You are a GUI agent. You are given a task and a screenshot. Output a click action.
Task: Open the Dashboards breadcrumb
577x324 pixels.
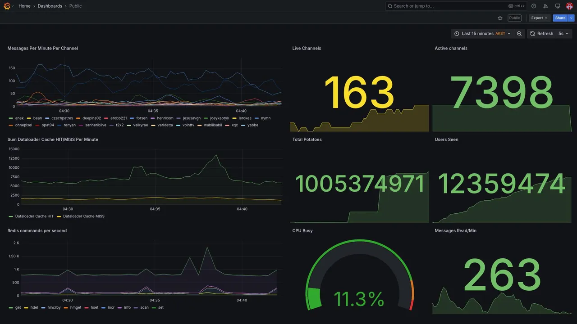pyautogui.click(x=50, y=6)
